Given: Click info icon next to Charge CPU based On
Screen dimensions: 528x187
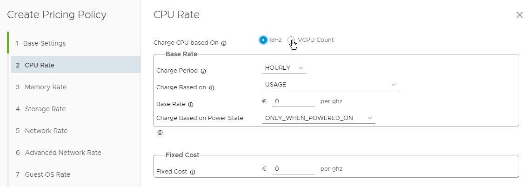Looking at the screenshot, I should pos(224,43).
